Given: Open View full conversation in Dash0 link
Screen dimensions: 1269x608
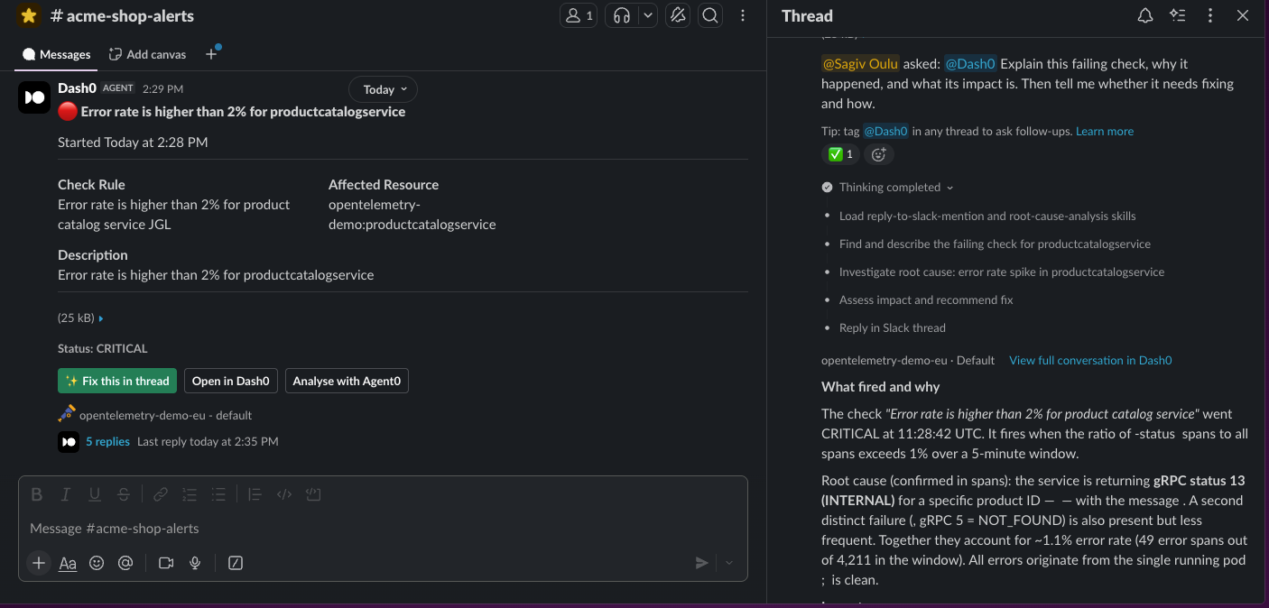Looking at the screenshot, I should coord(1090,360).
